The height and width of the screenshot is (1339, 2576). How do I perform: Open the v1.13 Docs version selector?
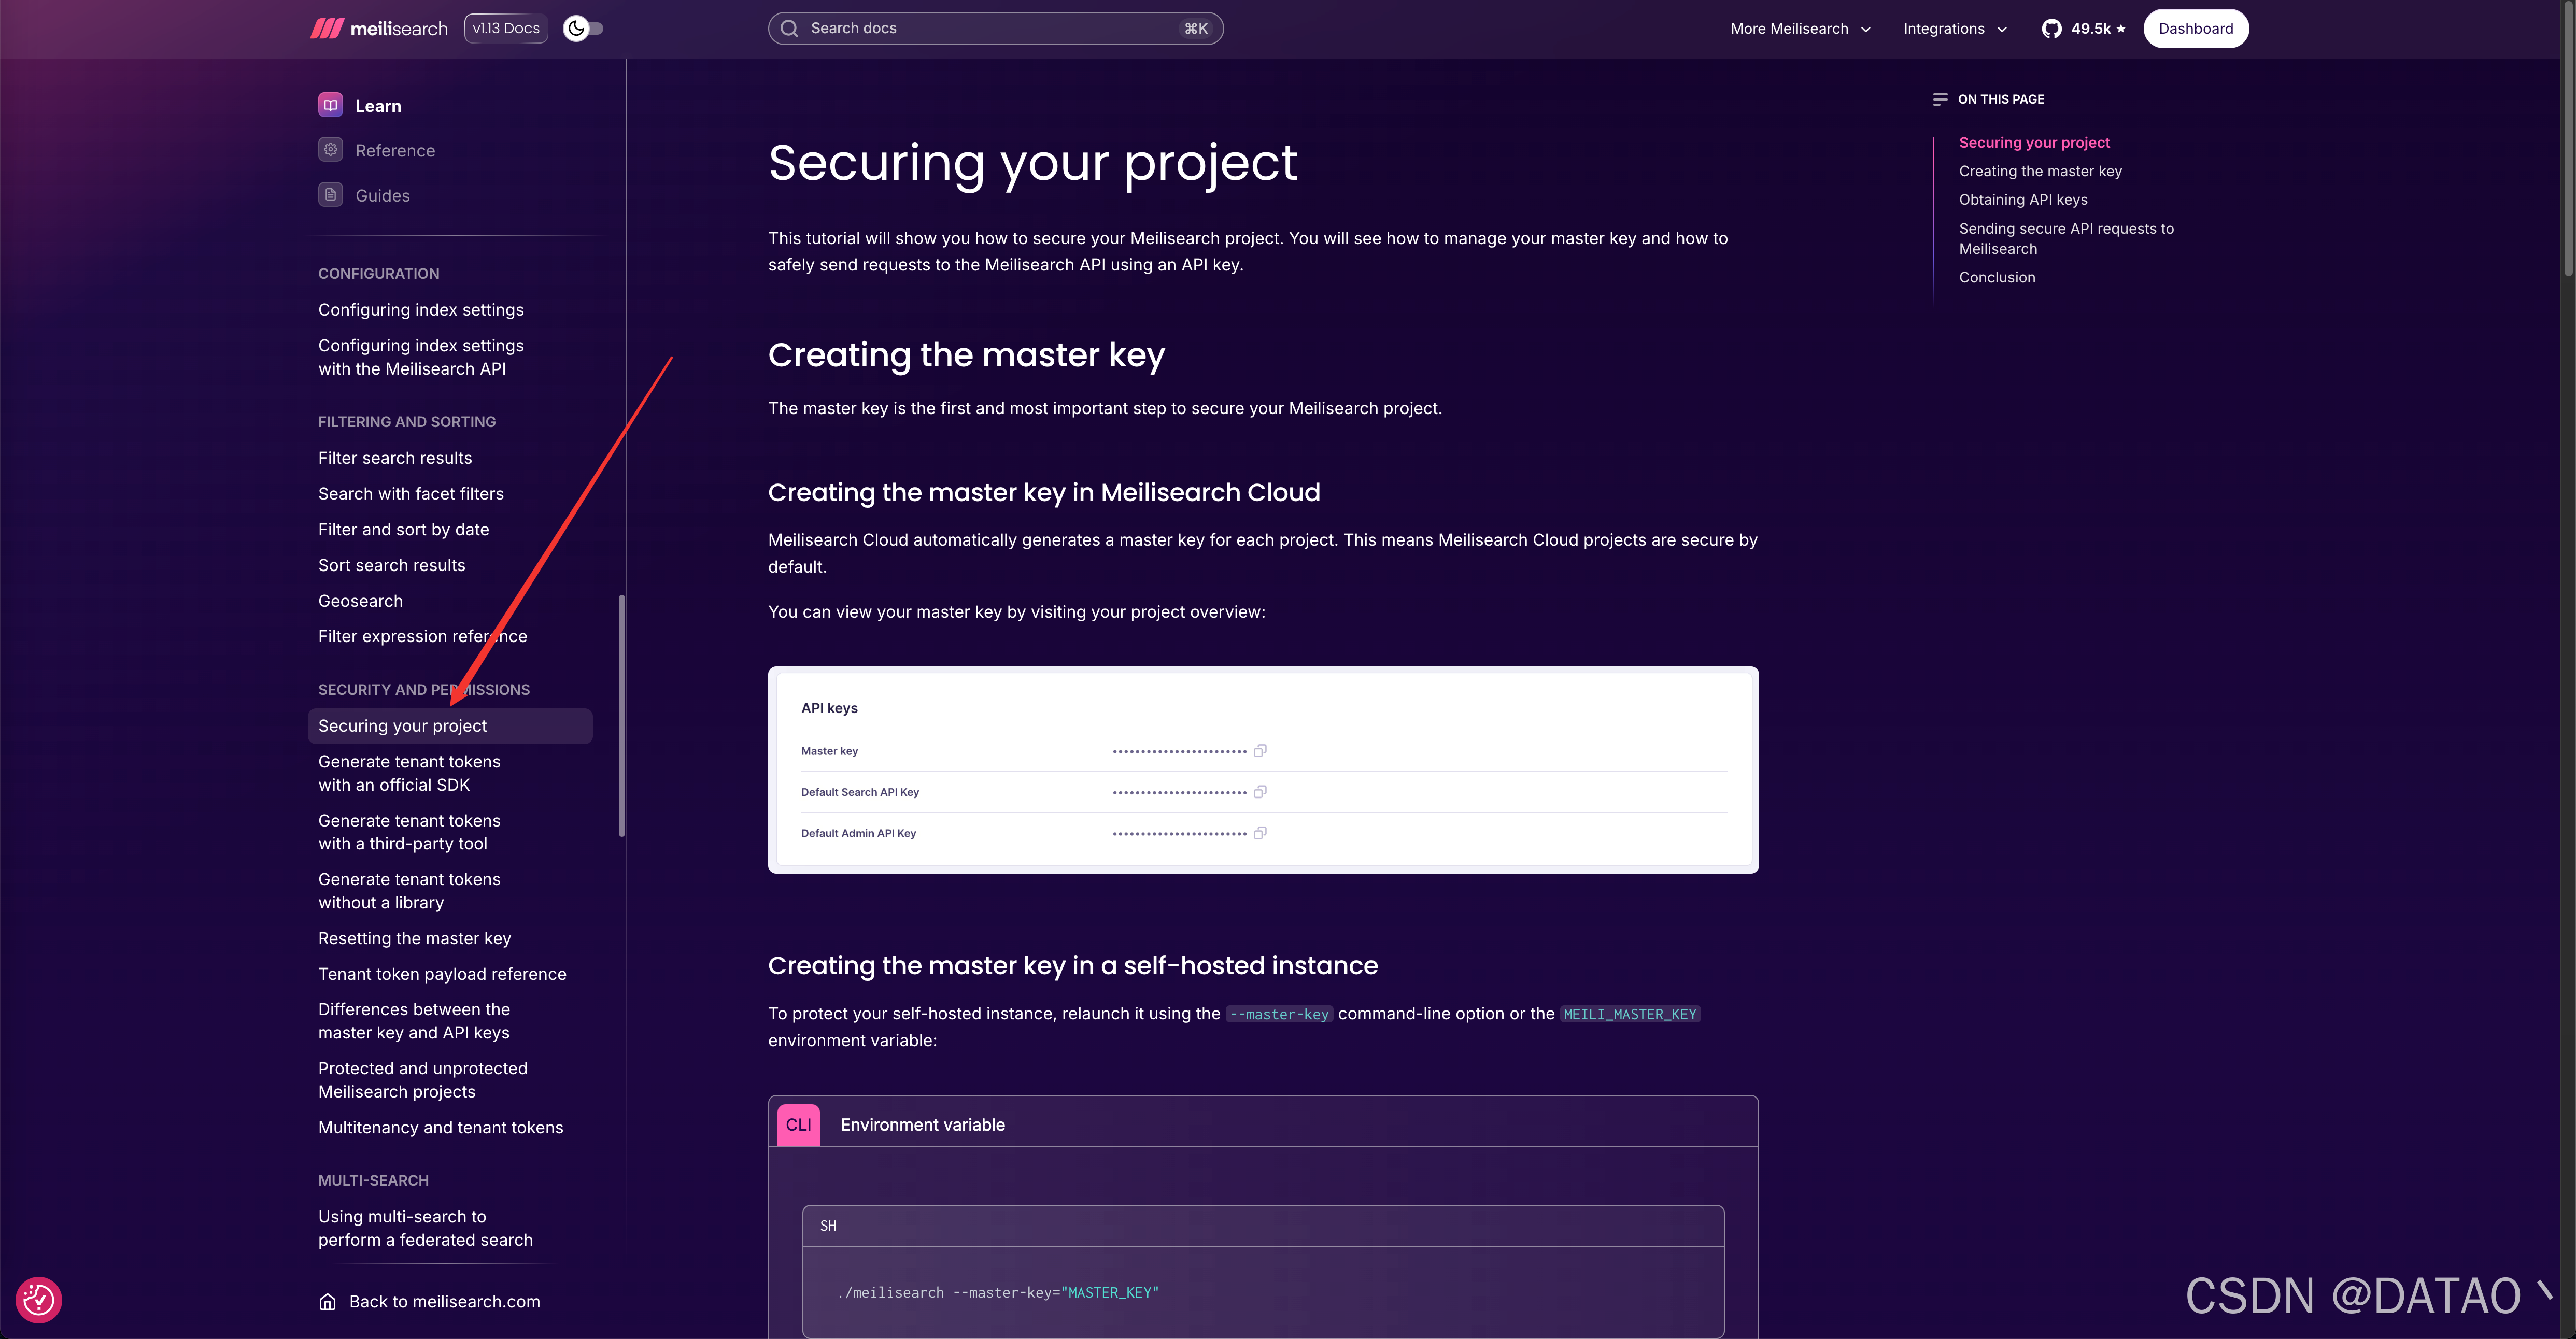coord(506,28)
